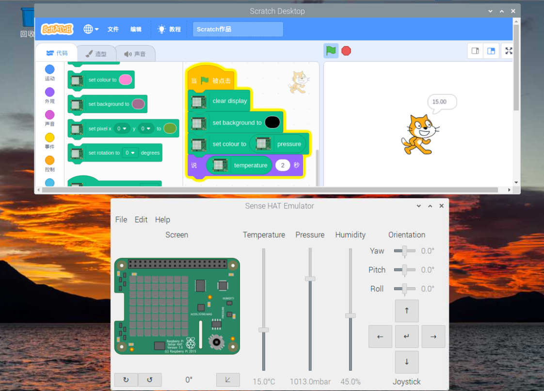Select the 控制 control category

[x=49, y=164]
